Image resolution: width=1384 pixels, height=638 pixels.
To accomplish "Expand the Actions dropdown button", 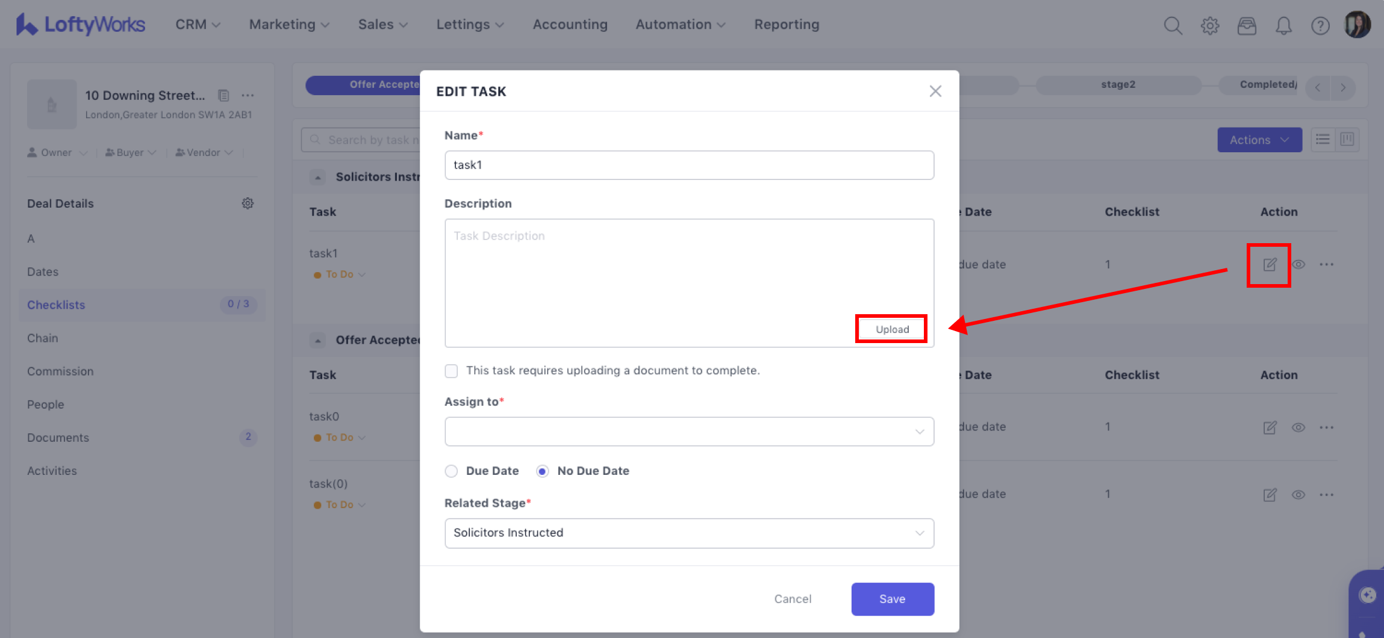I will (x=1259, y=140).
